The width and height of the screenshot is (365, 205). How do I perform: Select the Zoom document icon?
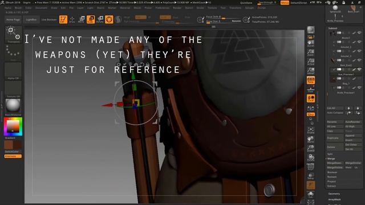point(310,53)
